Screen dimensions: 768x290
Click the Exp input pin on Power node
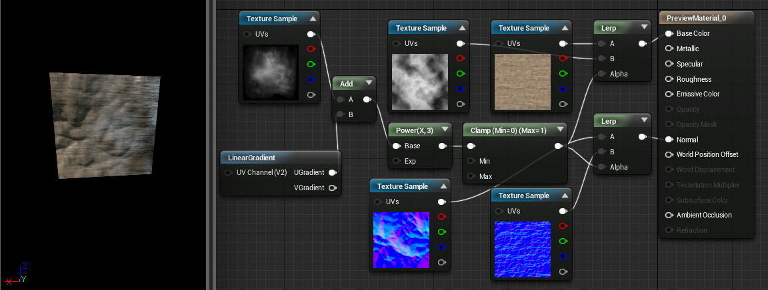point(396,161)
